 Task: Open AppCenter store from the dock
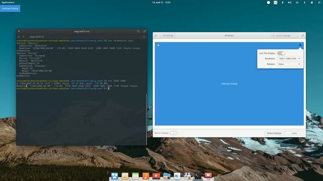pos(187,176)
